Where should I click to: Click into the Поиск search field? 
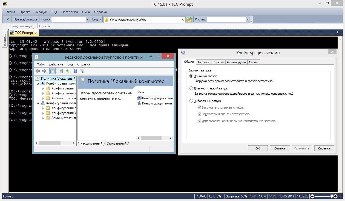69,19
